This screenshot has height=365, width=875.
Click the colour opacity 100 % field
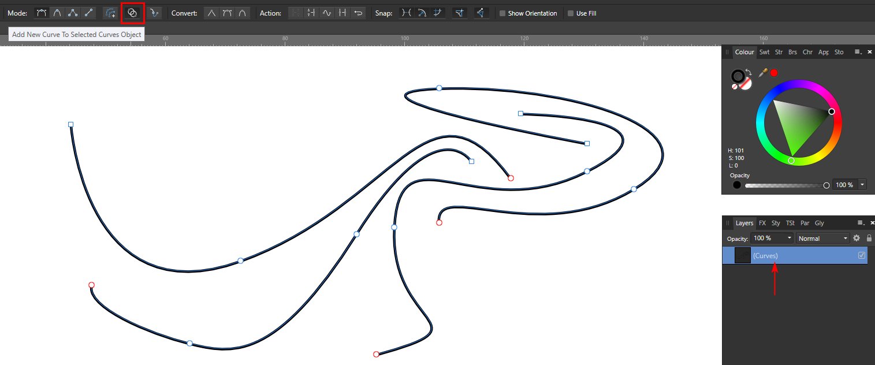(x=845, y=185)
